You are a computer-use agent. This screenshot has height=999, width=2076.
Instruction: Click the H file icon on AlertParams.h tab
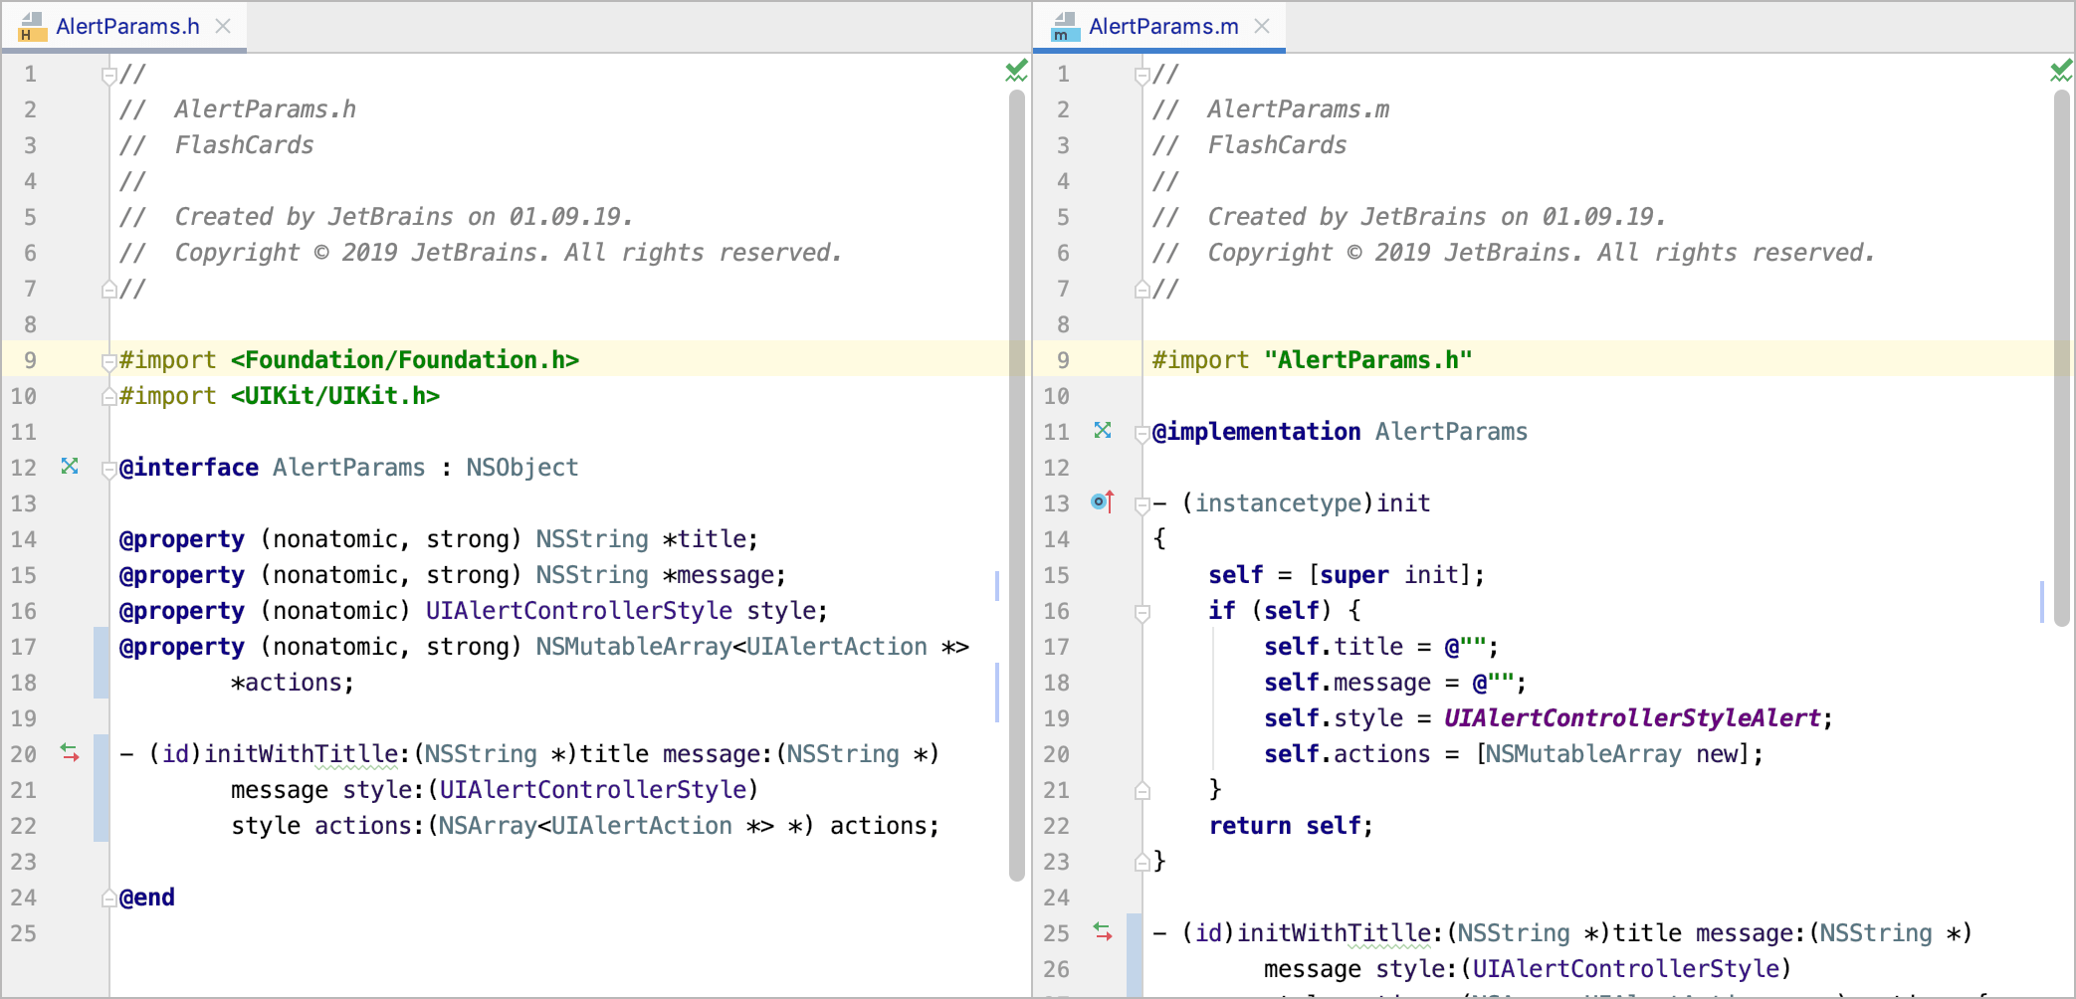(32, 27)
